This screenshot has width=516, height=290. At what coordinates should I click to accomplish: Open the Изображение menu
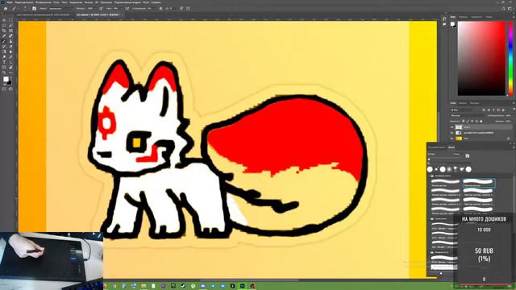44,2
